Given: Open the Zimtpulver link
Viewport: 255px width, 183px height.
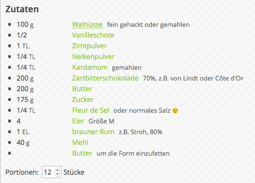Looking at the screenshot, I should [x=90, y=46].
